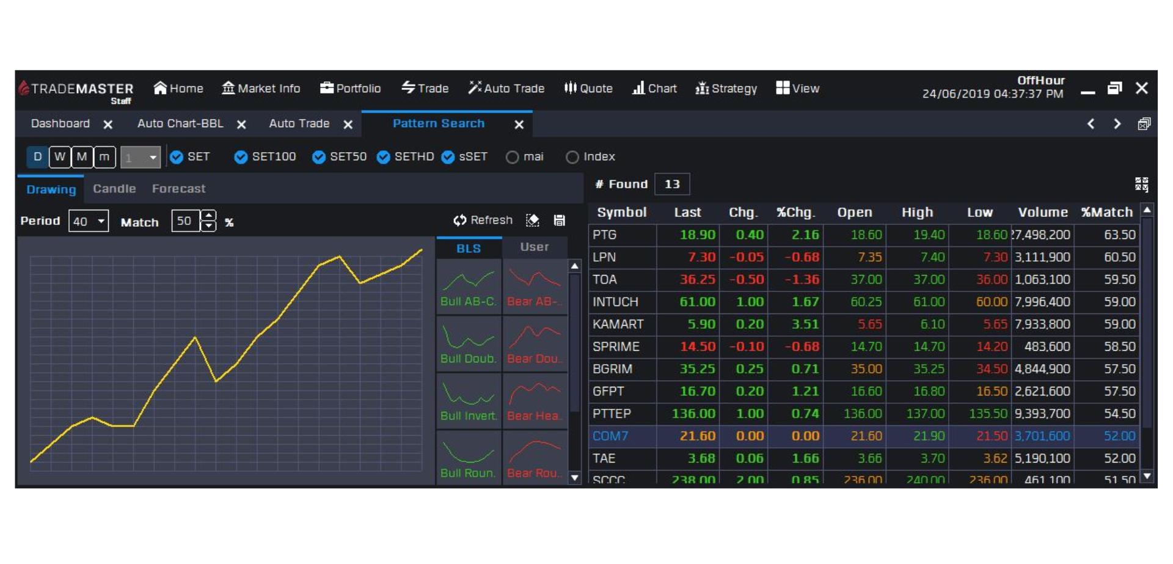Open the View menu
The image size is (1173, 564).
click(x=797, y=89)
